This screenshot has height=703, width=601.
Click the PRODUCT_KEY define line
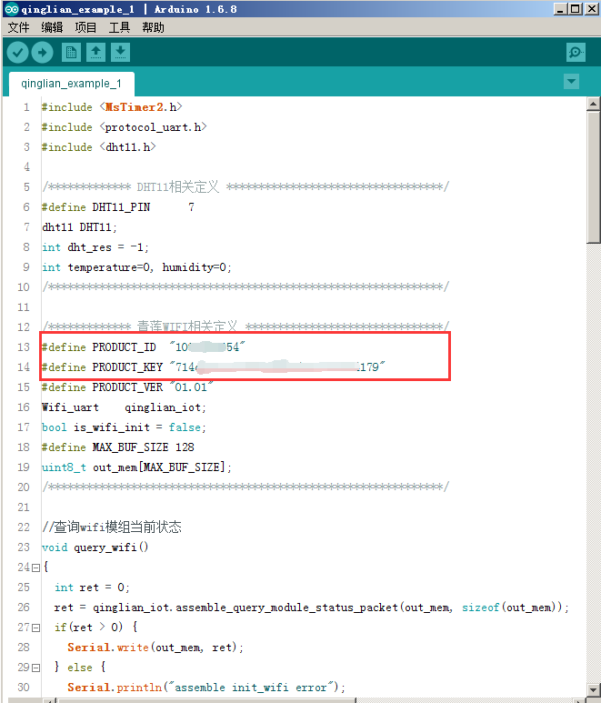pyautogui.click(x=213, y=367)
